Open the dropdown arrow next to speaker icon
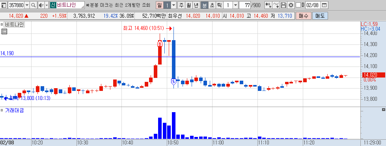The image size is (386, 146). pyautogui.click(x=47, y=5)
